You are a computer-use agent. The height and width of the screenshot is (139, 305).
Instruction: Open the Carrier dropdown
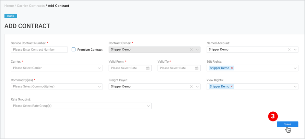tap(57, 68)
